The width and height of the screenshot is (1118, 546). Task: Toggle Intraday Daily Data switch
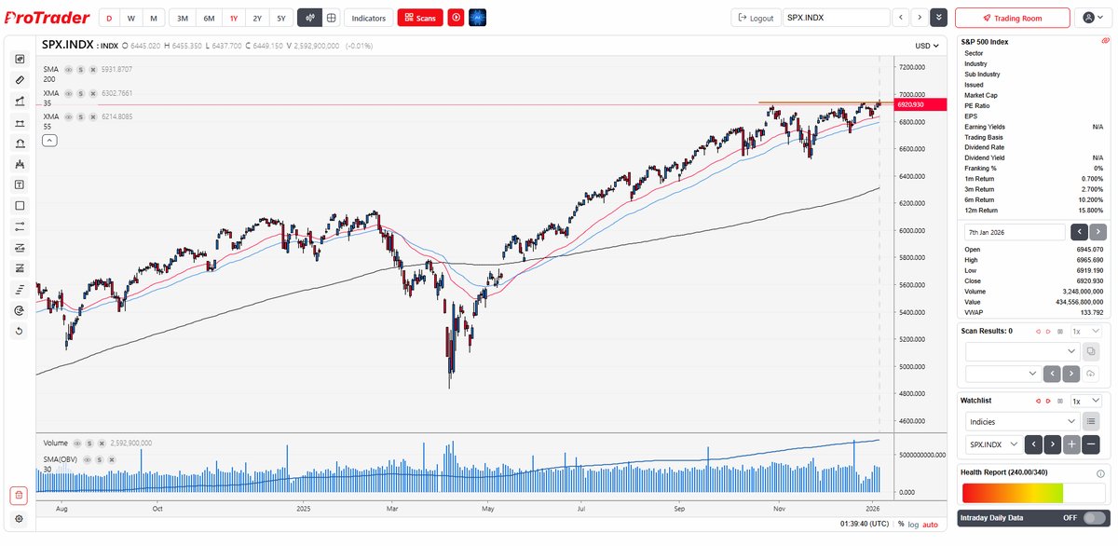[x=1095, y=518]
